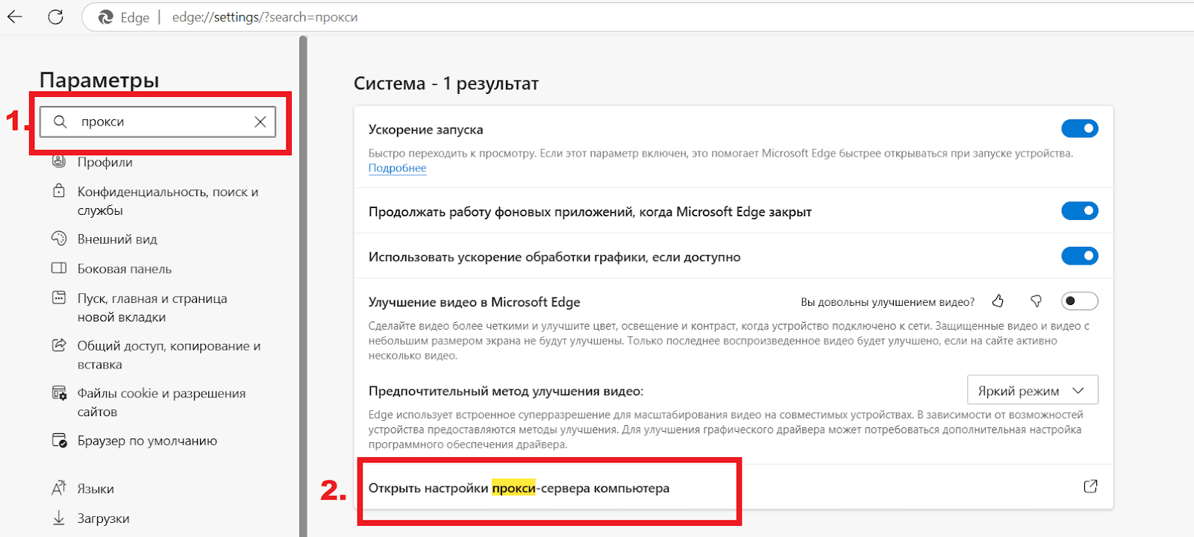Image resolution: width=1194 pixels, height=537 pixels.
Task: Enable Улучшение видео в Microsoft Edge toggle
Action: [1080, 301]
